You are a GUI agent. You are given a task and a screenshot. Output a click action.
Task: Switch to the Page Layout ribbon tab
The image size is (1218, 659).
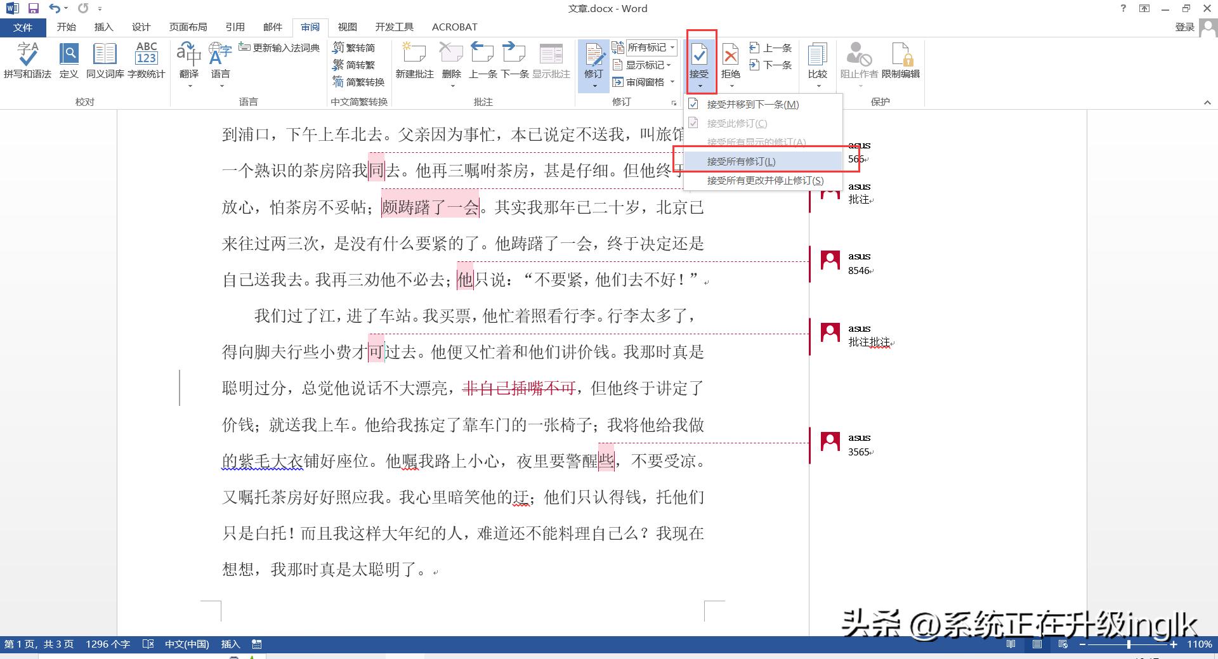188,27
